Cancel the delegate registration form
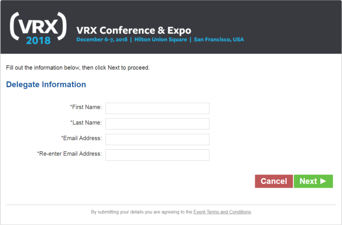This screenshot has height=225, width=342. click(274, 181)
